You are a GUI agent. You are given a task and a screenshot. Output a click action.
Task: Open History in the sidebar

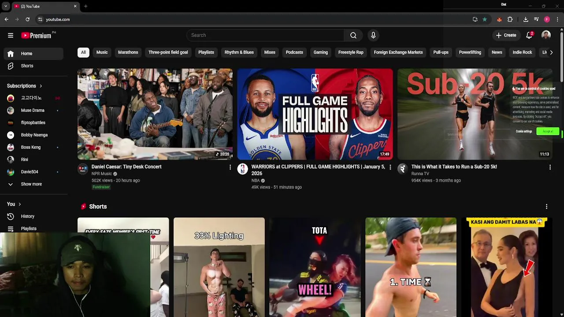click(33, 216)
